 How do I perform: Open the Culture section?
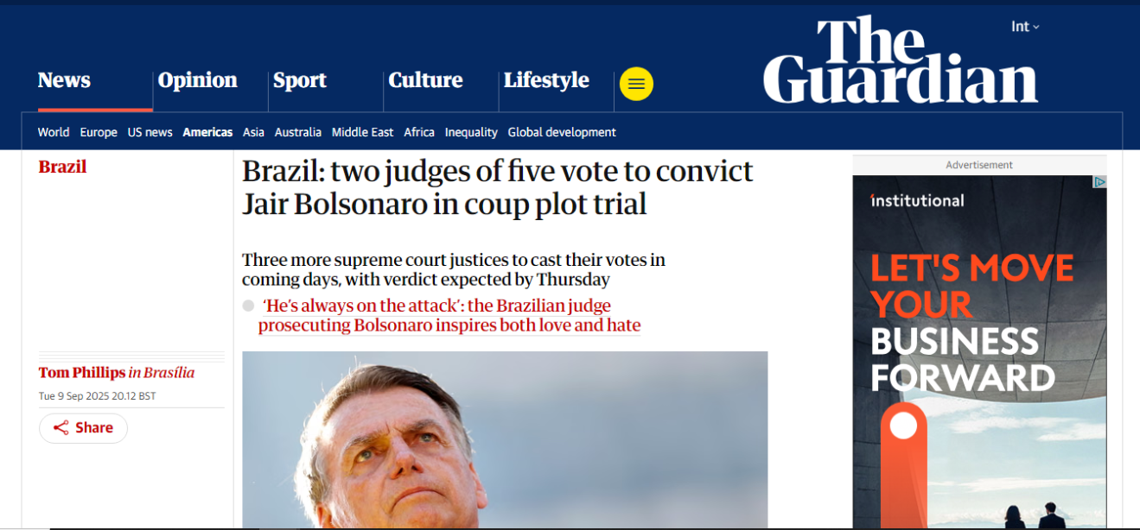click(x=425, y=79)
